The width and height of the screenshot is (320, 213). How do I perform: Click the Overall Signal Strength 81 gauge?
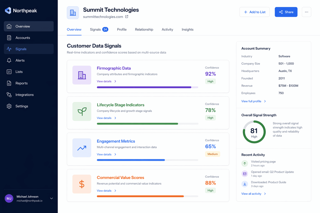pyautogui.click(x=254, y=132)
